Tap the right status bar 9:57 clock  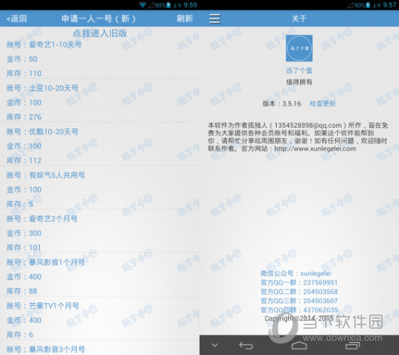click(x=390, y=5)
